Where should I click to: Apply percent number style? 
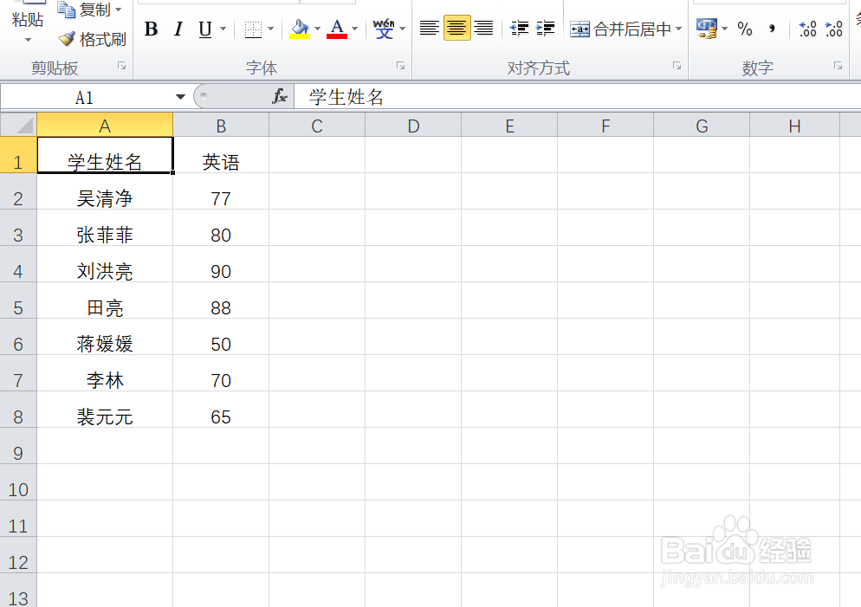(x=744, y=29)
